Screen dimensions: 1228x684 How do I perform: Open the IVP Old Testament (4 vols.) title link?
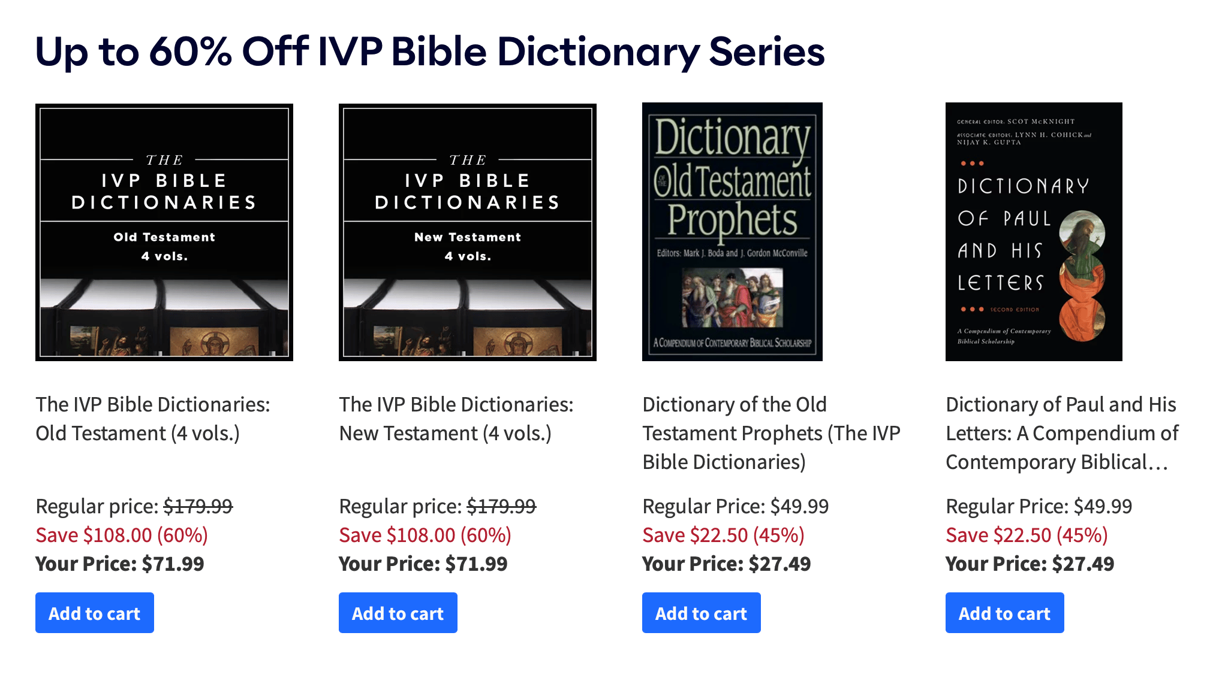coord(153,419)
